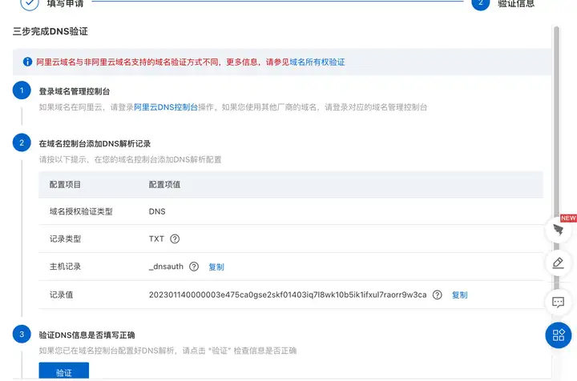The height and width of the screenshot is (381, 577).
Task: Click the DingTalk floating icon with NEW badge
Action: click(559, 231)
